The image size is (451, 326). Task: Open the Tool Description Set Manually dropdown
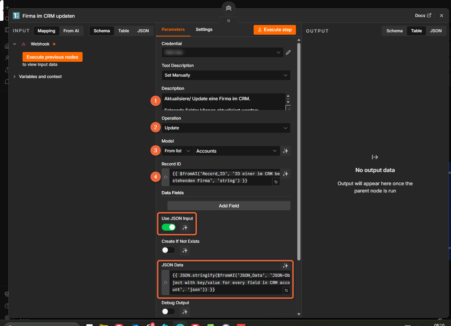coord(226,75)
